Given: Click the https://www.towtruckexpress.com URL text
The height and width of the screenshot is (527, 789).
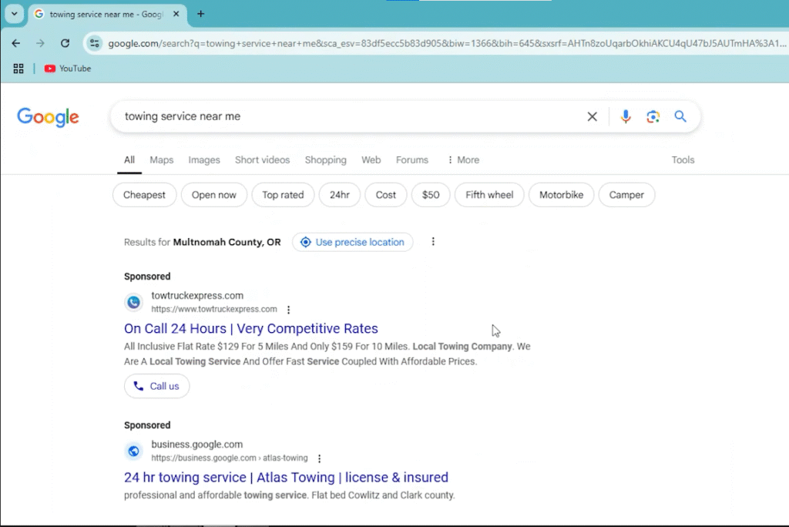Looking at the screenshot, I should 214,309.
